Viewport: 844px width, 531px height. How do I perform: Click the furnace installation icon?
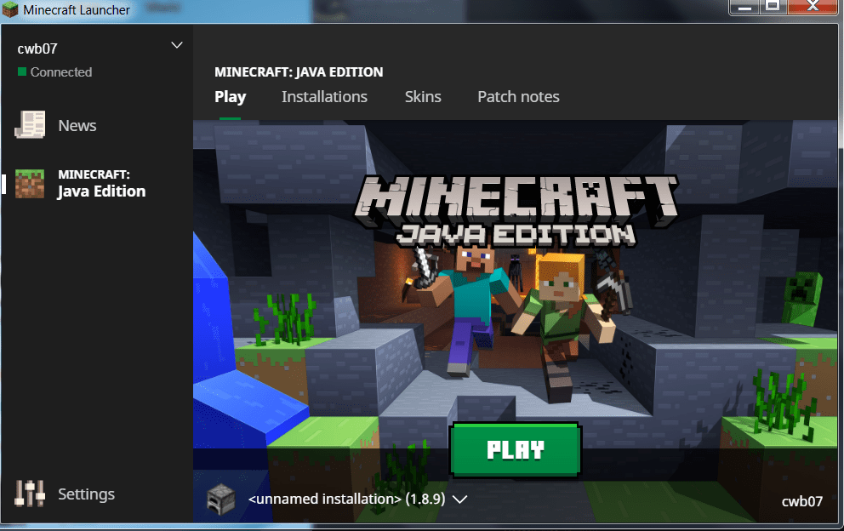coord(221,500)
